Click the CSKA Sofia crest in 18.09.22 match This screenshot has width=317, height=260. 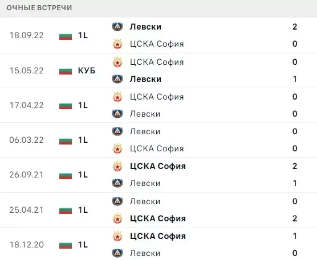(x=117, y=44)
